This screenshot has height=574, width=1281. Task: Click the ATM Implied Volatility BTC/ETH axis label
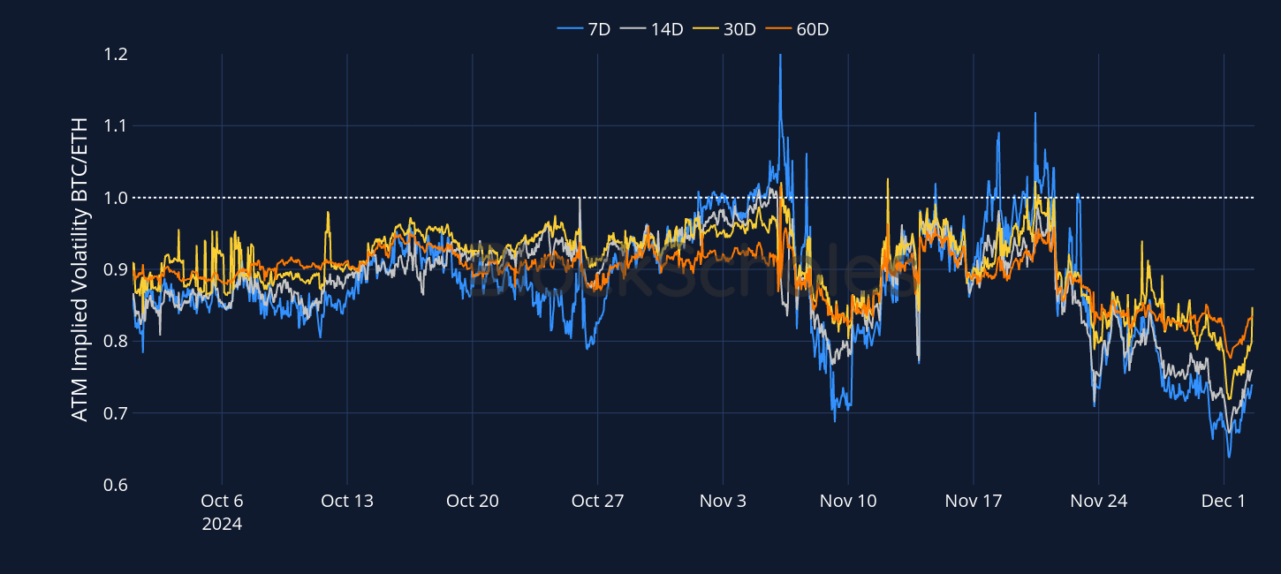[78, 269]
